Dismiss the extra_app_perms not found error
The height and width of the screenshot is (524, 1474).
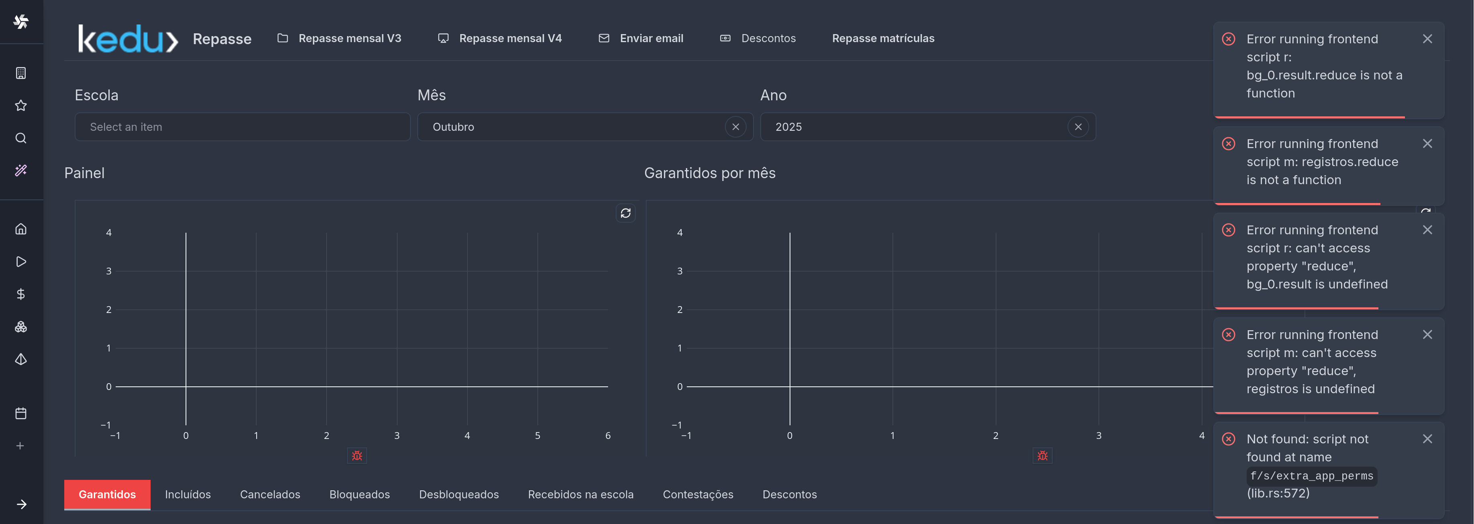(x=1427, y=439)
